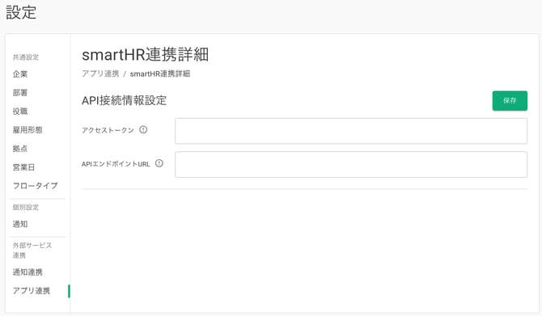Go to 雇用形態 settings
Viewport: 542px width, 316px height.
(28, 130)
